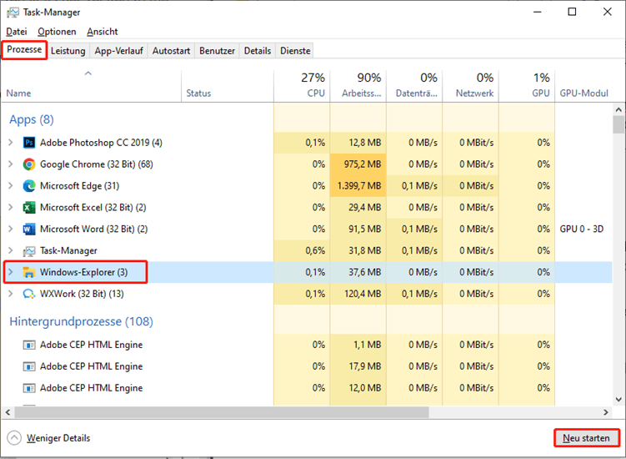Sort by the Arbeitsspeicher column header

358,86
